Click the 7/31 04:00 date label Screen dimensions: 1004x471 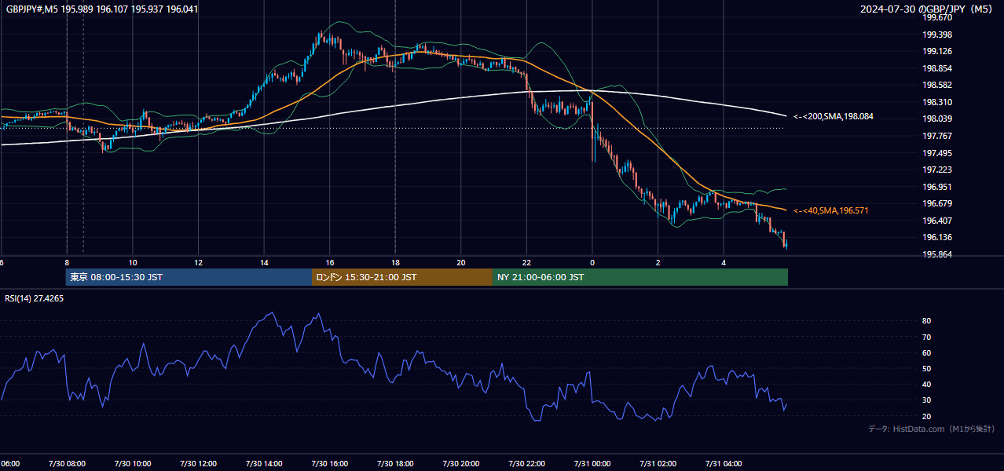pos(724,464)
